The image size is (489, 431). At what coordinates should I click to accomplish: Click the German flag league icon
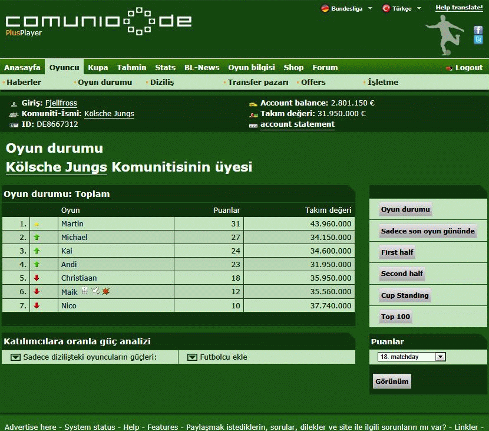click(x=325, y=8)
